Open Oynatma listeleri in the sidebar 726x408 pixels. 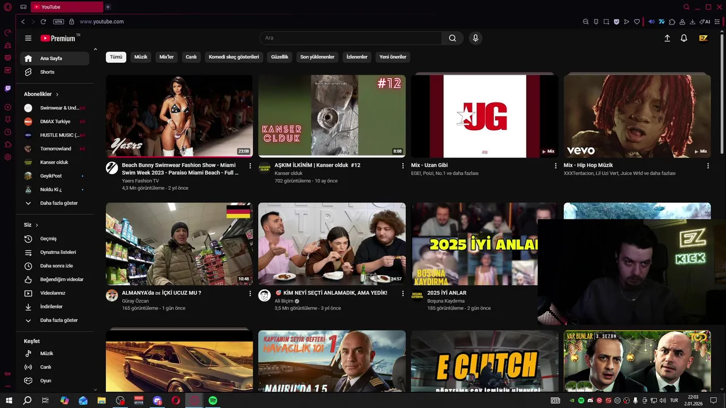tap(54, 252)
